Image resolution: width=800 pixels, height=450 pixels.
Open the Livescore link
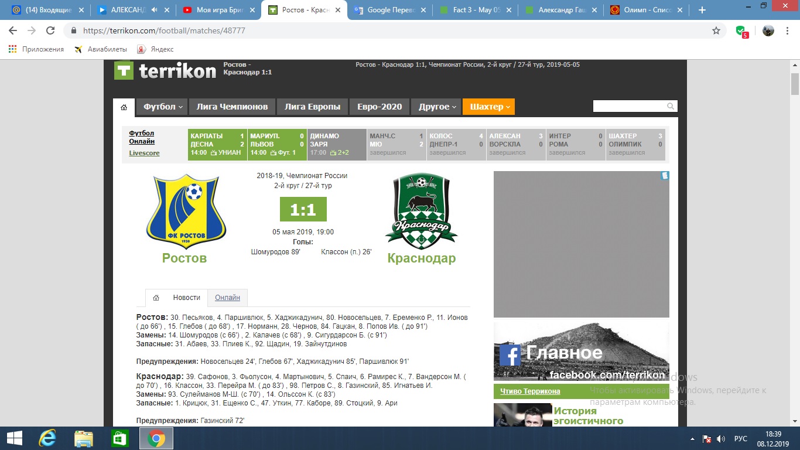coord(144,153)
